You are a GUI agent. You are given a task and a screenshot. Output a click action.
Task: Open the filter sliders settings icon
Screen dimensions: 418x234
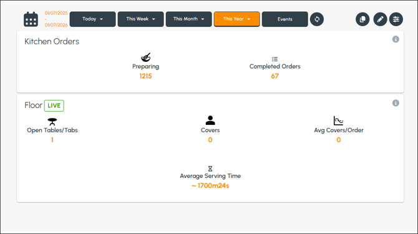pos(396,19)
